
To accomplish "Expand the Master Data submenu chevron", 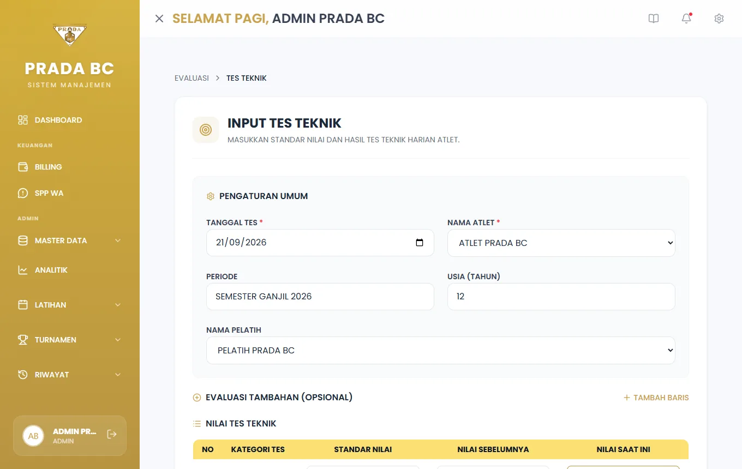I will [x=118, y=240].
